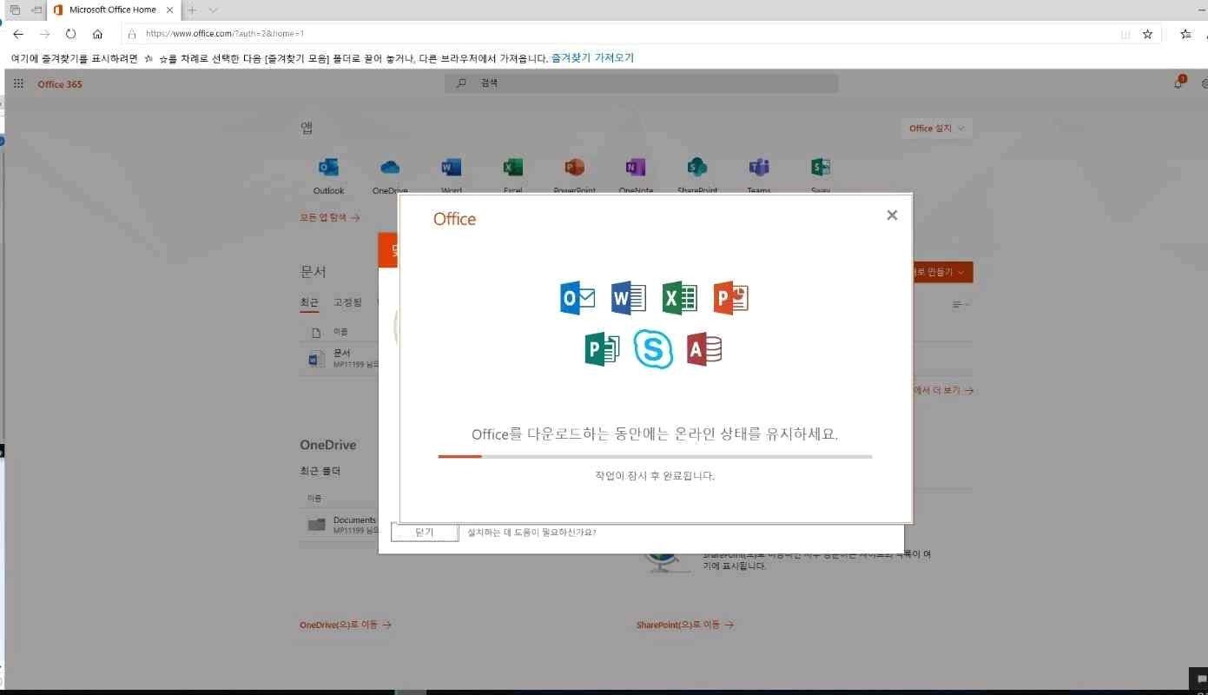The height and width of the screenshot is (695, 1208).
Task: Open the PowerPoint app icon
Action: coord(574,168)
